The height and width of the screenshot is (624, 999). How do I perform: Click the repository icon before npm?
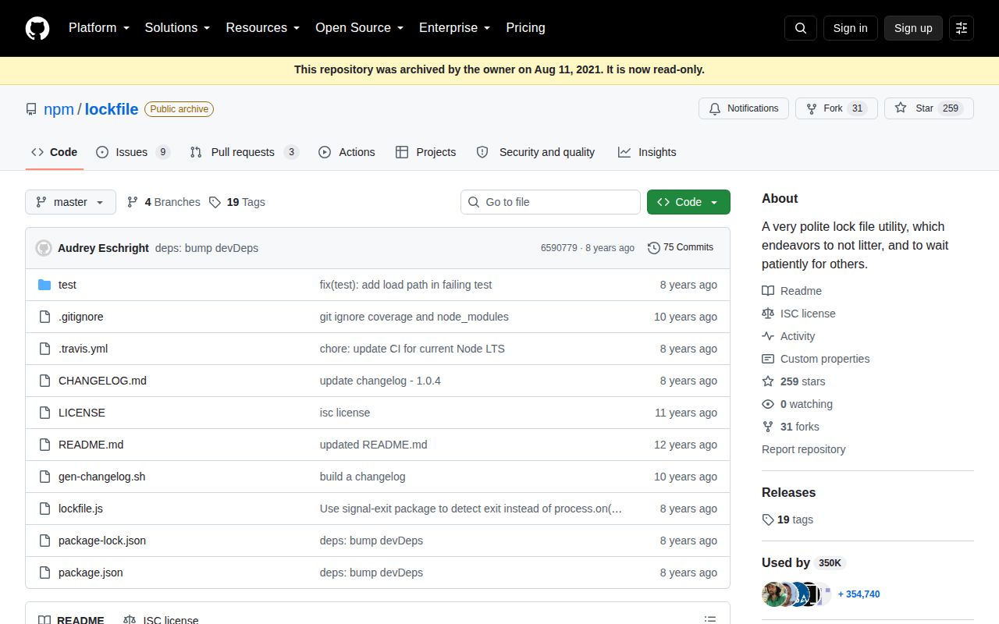[x=31, y=109]
